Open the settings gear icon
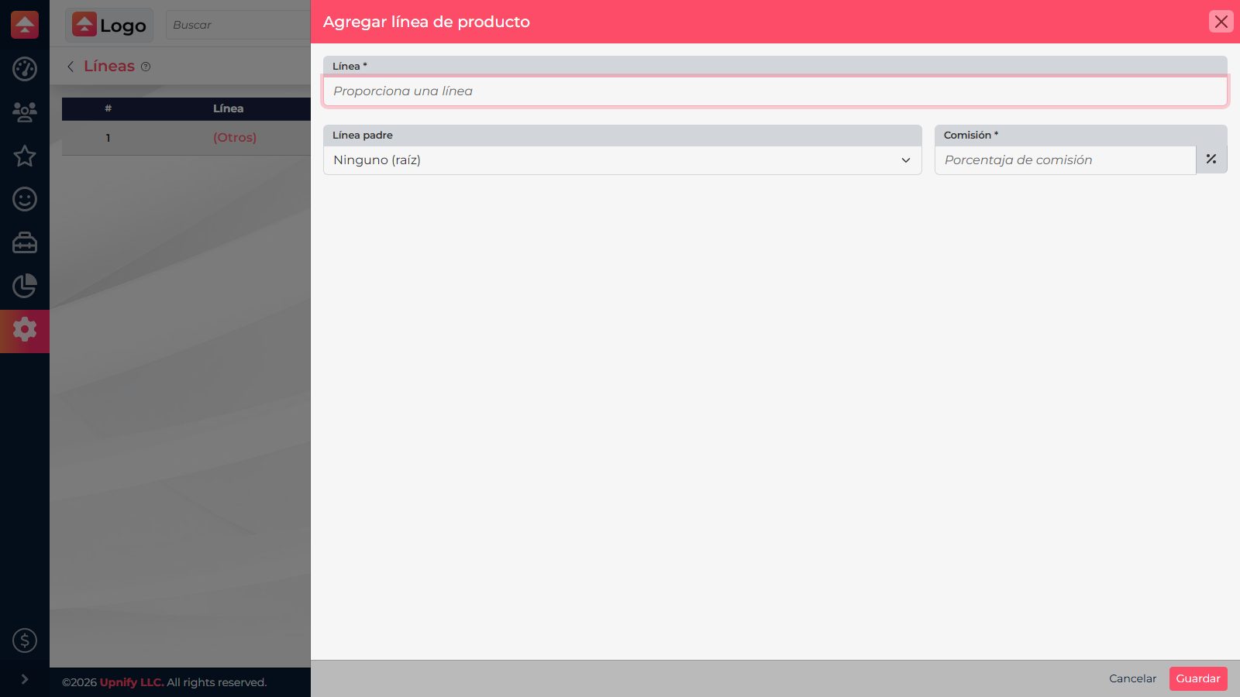 click(x=25, y=330)
